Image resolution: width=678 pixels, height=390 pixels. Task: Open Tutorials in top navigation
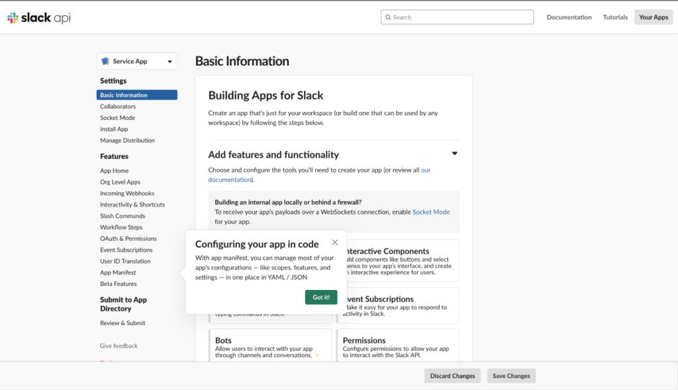click(x=615, y=17)
